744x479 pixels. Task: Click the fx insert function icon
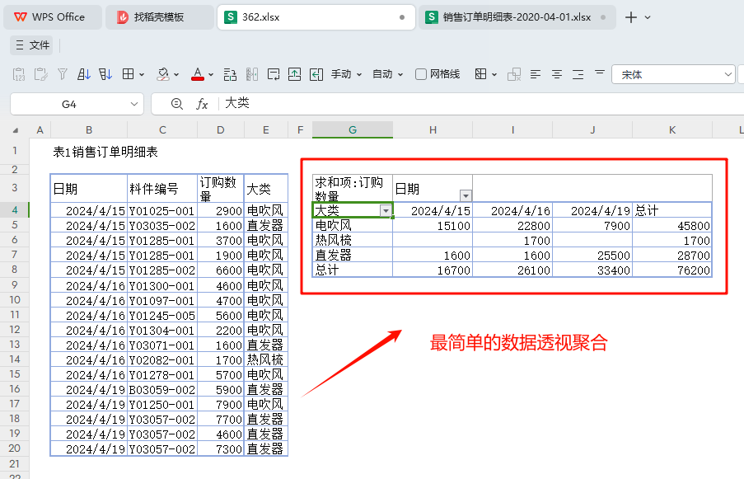pos(202,104)
